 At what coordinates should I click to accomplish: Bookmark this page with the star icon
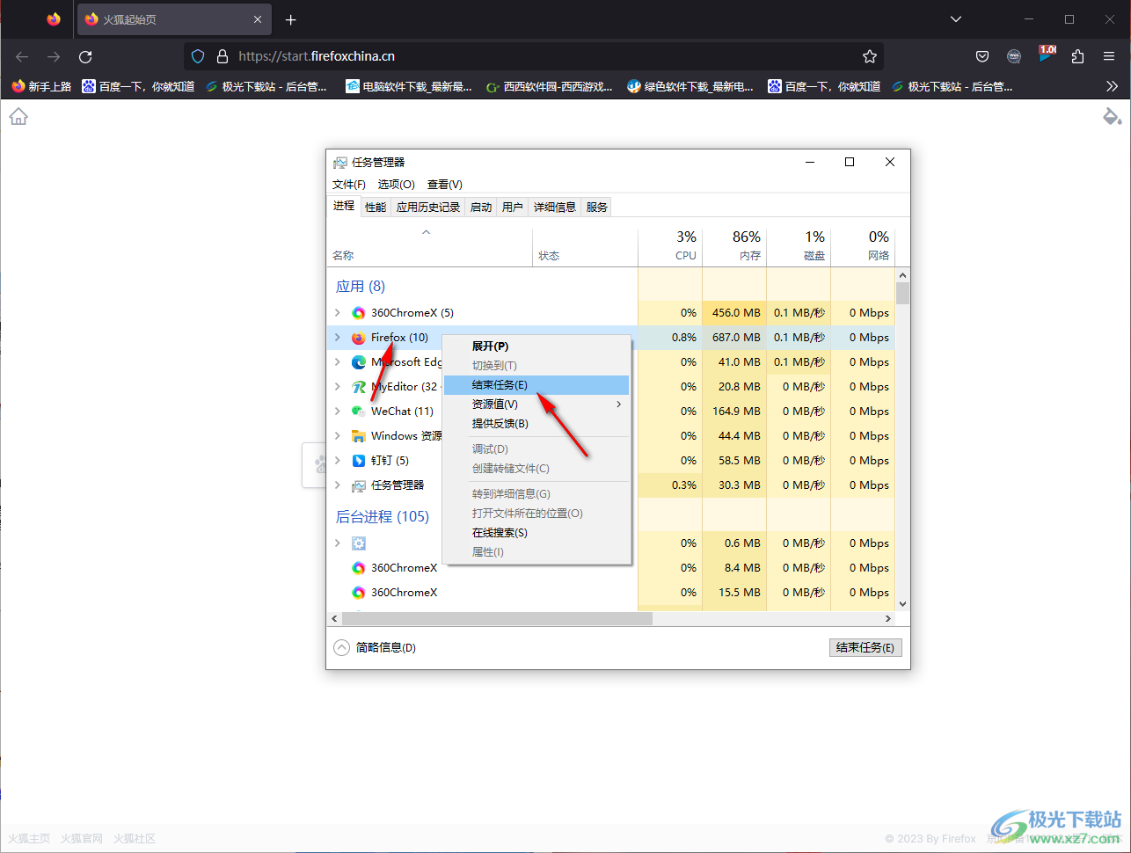870,56
